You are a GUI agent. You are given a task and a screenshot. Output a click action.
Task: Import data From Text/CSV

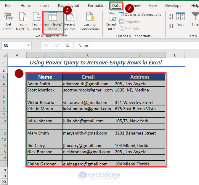(x=23, y=21)
